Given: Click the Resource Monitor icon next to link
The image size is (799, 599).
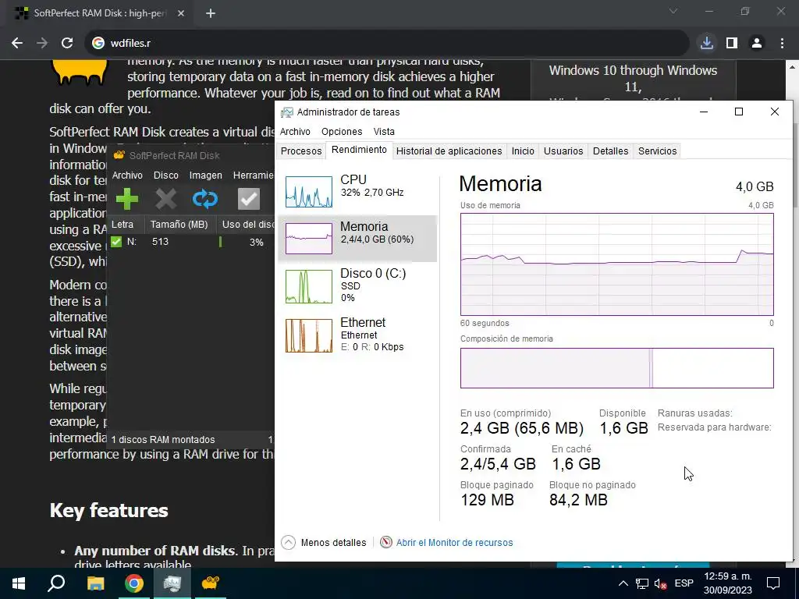Looking at the screenshot, I should tap(386, 543).
